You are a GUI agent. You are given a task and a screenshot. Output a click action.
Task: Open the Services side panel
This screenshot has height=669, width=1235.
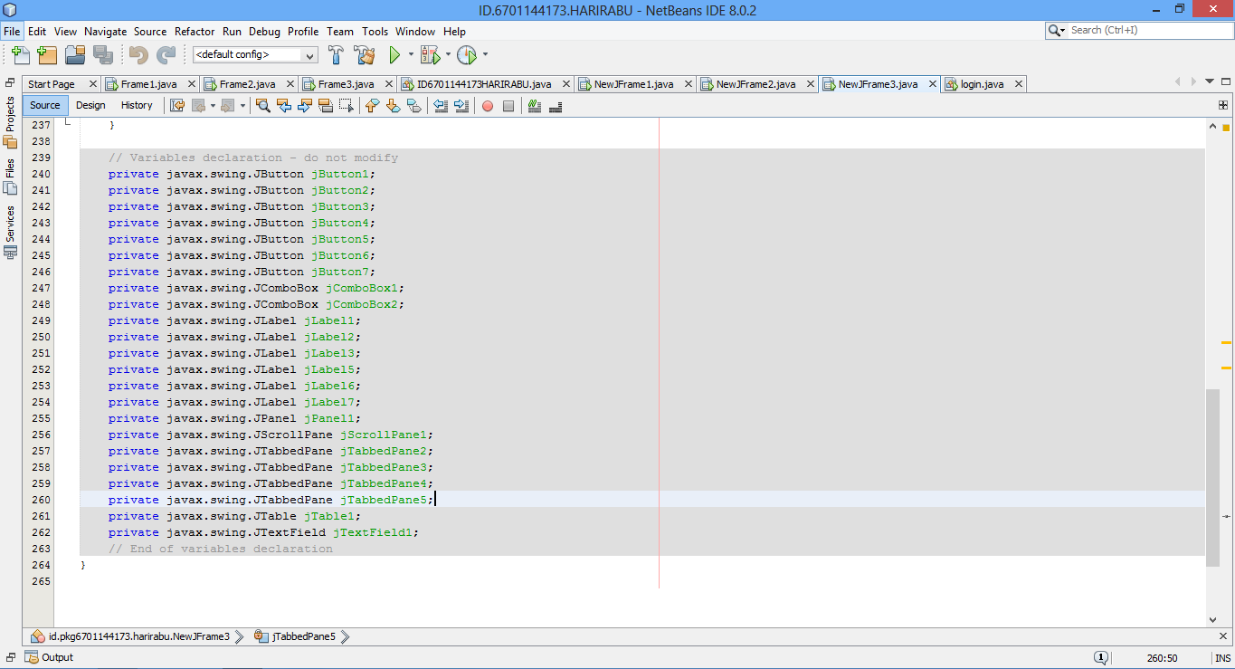10,233
